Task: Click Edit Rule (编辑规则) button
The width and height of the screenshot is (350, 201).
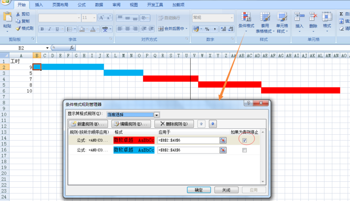Action: click(131, 124)
